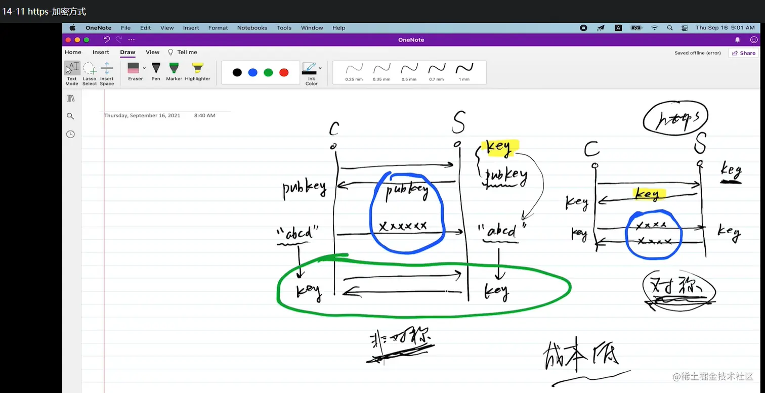The height and width of the screenshot is (393, 765).
Task: Choose the Insert Space tool
Action: coord(107,73)
